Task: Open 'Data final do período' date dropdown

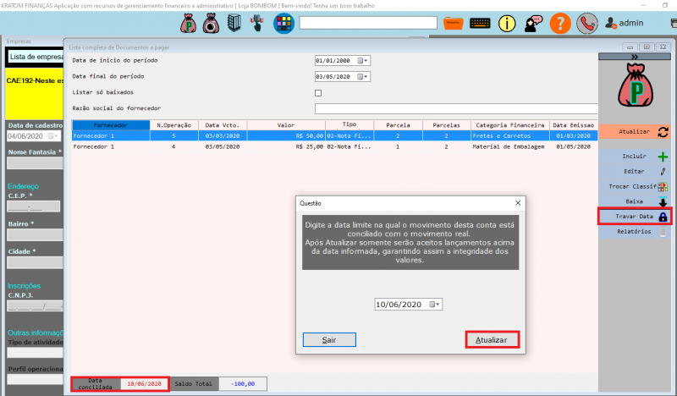Action: click(363, 76)
